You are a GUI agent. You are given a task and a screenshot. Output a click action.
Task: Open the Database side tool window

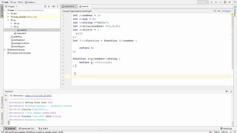click(x=235, y=11)
